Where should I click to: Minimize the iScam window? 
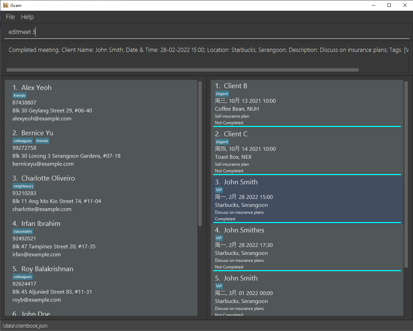coord(374,5)
